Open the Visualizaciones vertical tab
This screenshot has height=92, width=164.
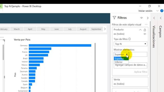tap(154, 37)
